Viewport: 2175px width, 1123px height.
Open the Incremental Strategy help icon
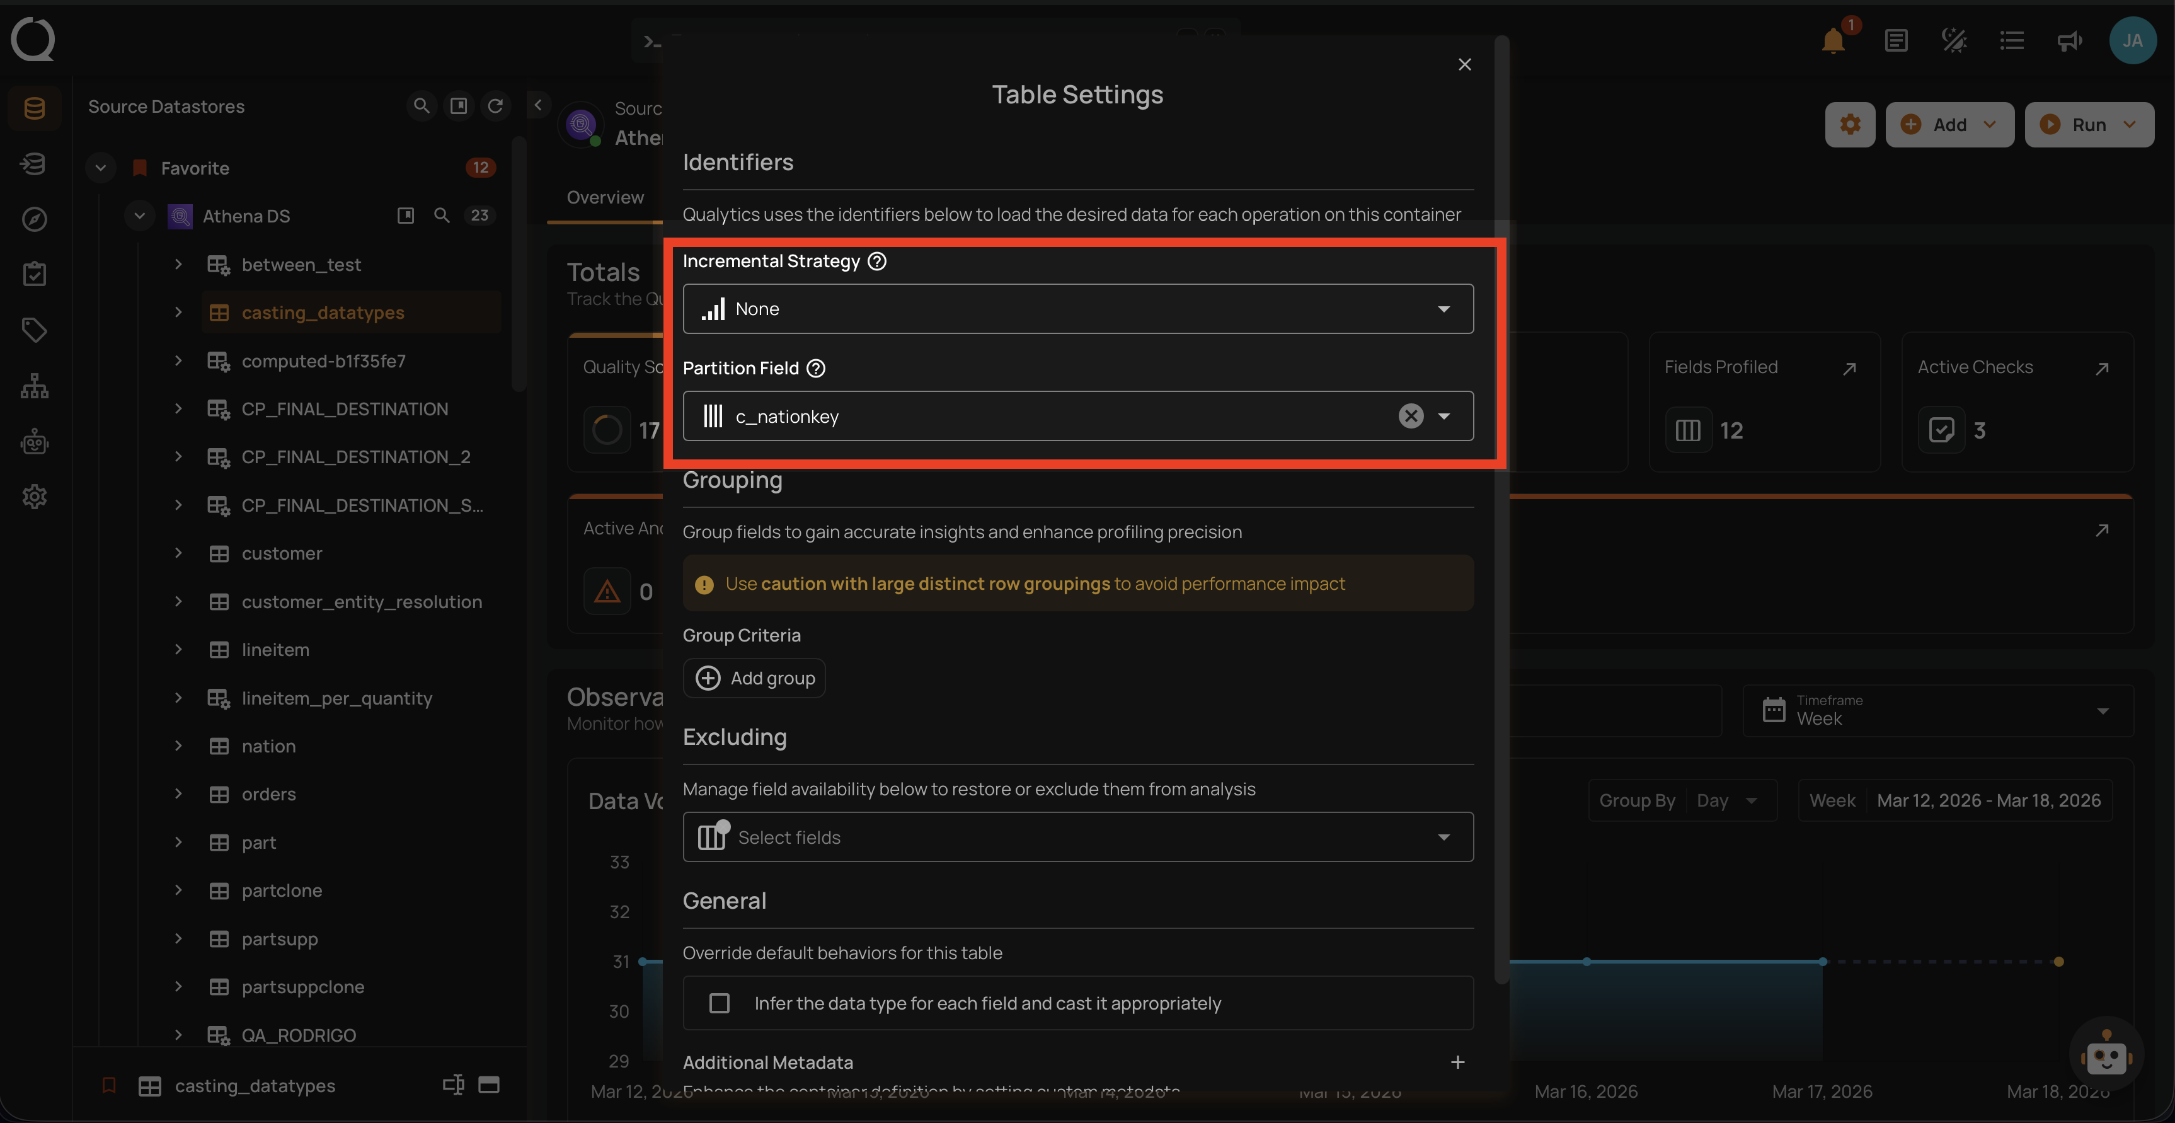(877, 262)
